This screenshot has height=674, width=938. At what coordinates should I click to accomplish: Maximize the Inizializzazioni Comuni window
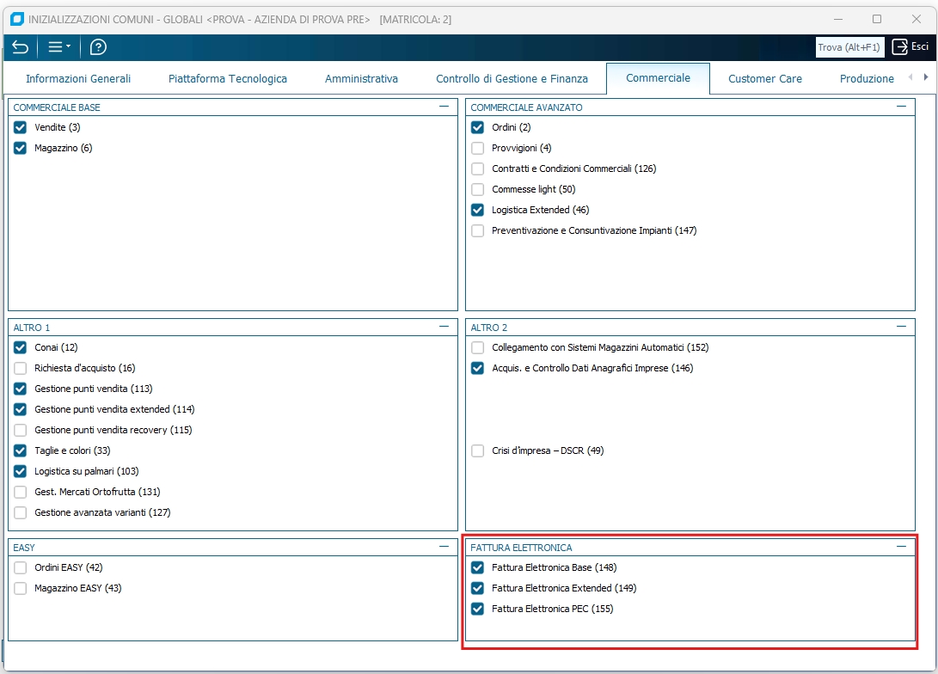click(877, 19)
